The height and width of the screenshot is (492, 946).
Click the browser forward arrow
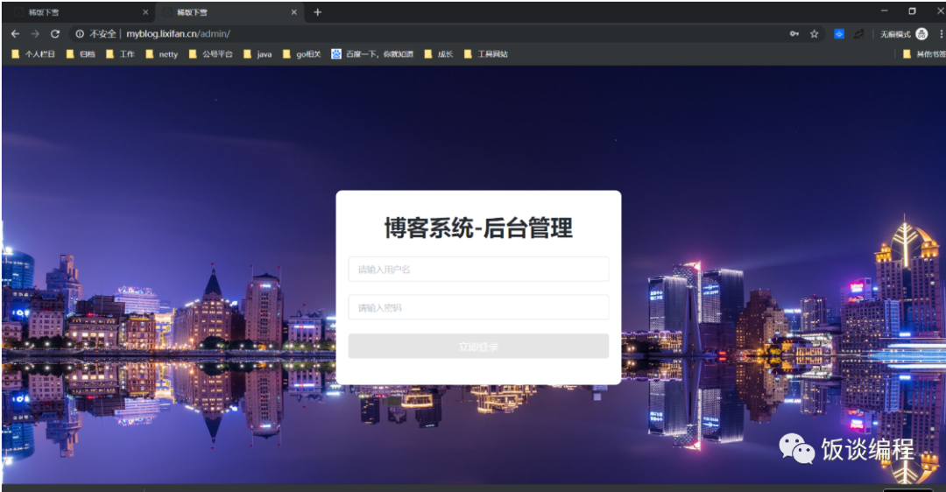click(35, 34)
